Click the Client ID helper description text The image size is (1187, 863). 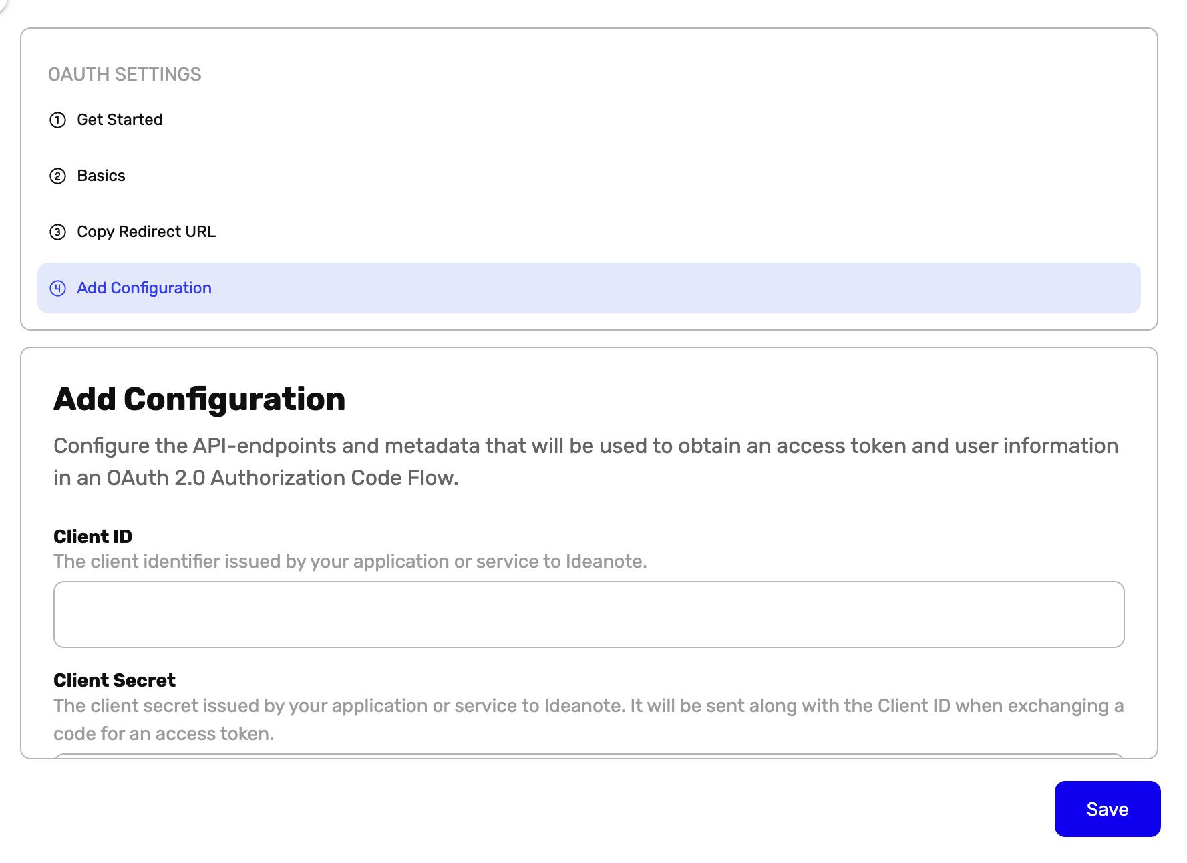[x=350, y=561]
